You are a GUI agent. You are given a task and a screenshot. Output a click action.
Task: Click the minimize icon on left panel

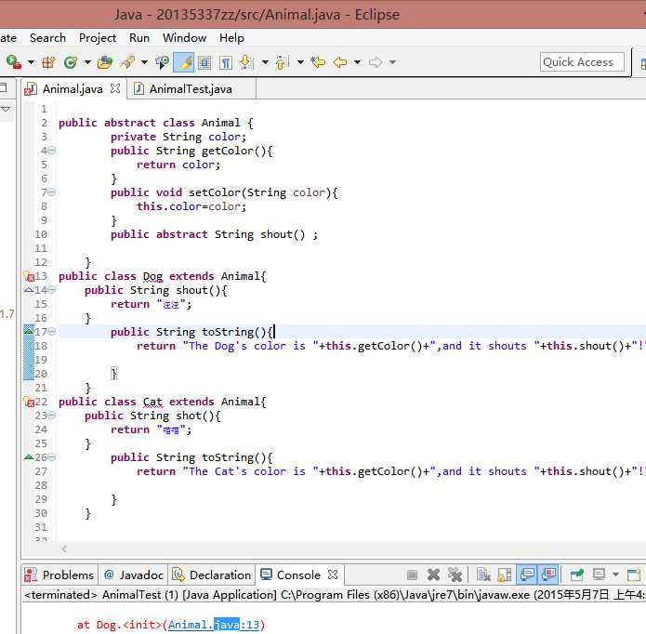click(4, 87)
